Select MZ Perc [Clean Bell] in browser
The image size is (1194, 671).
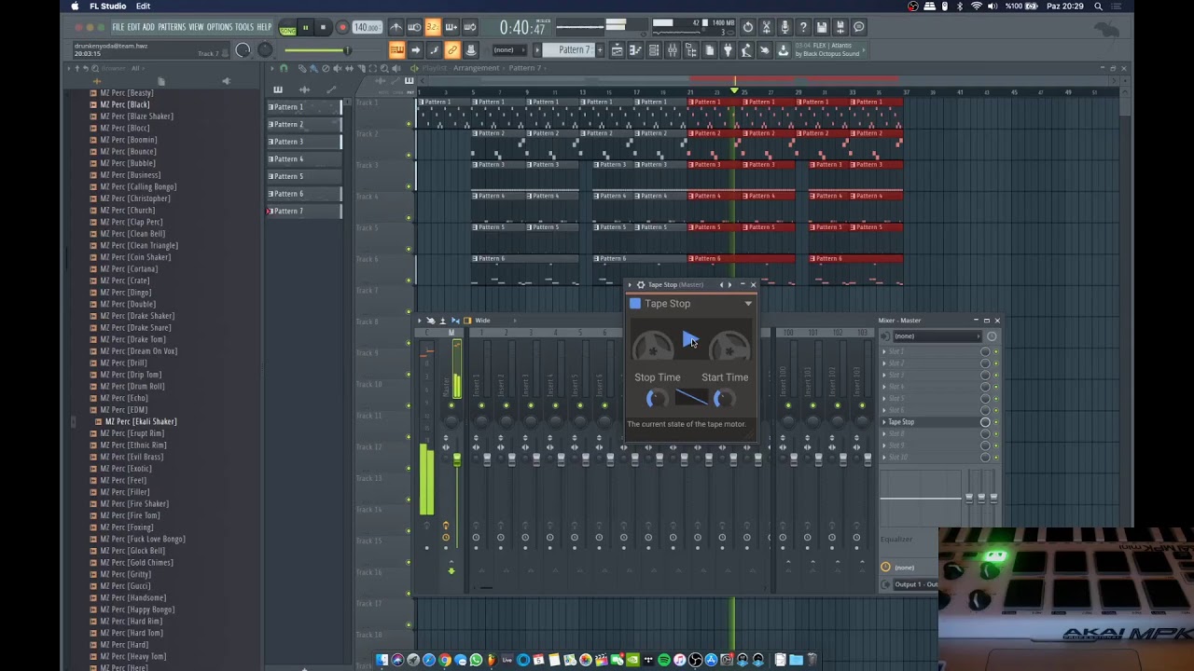tap(132, 234)
